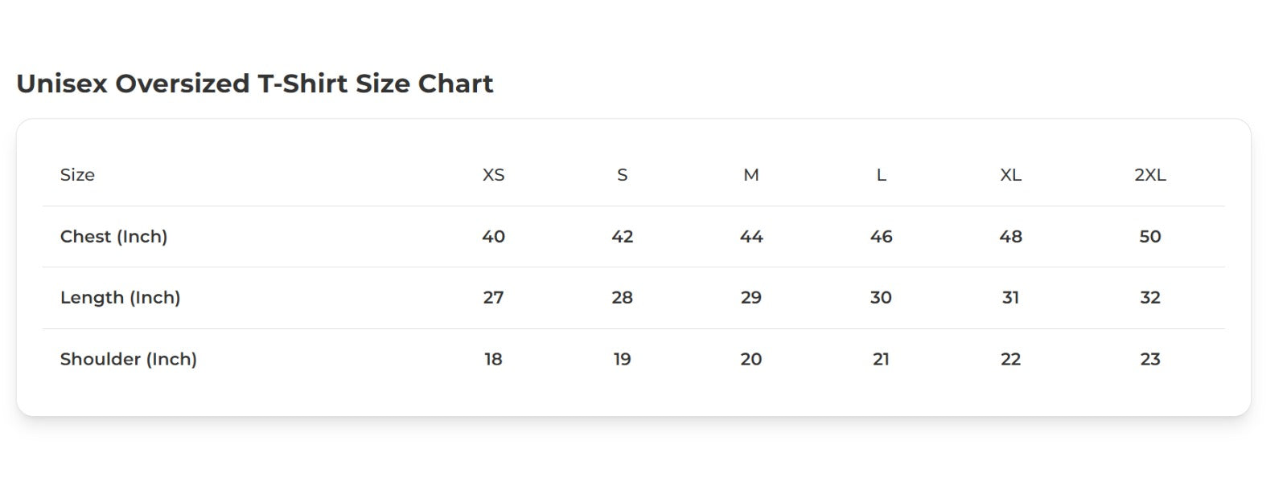This screenshot has width=1287, height=497.
Task: Select the XL size column header
Action: (x=1010, y=175)
